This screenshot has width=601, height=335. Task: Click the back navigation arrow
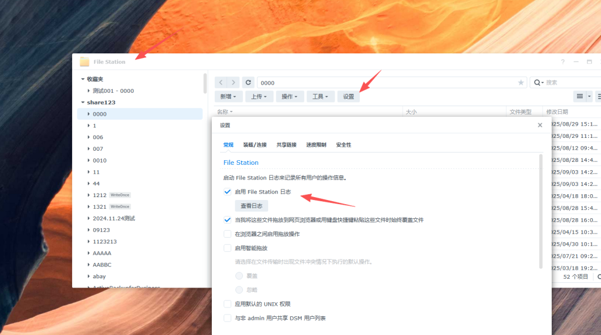tap(221, 83)
